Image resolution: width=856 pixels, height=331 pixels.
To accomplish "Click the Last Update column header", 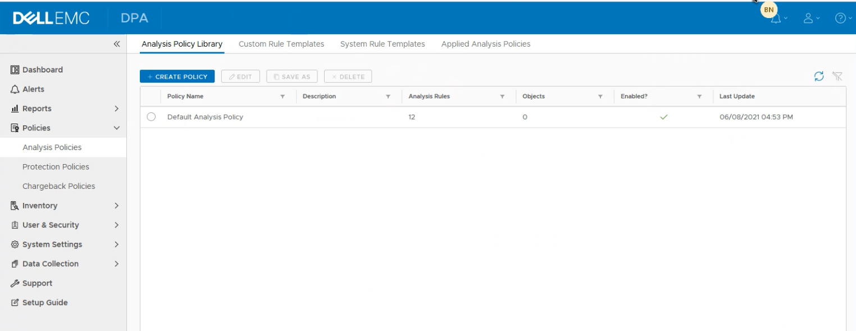I will pyautogui.click(x=737, y=97).
